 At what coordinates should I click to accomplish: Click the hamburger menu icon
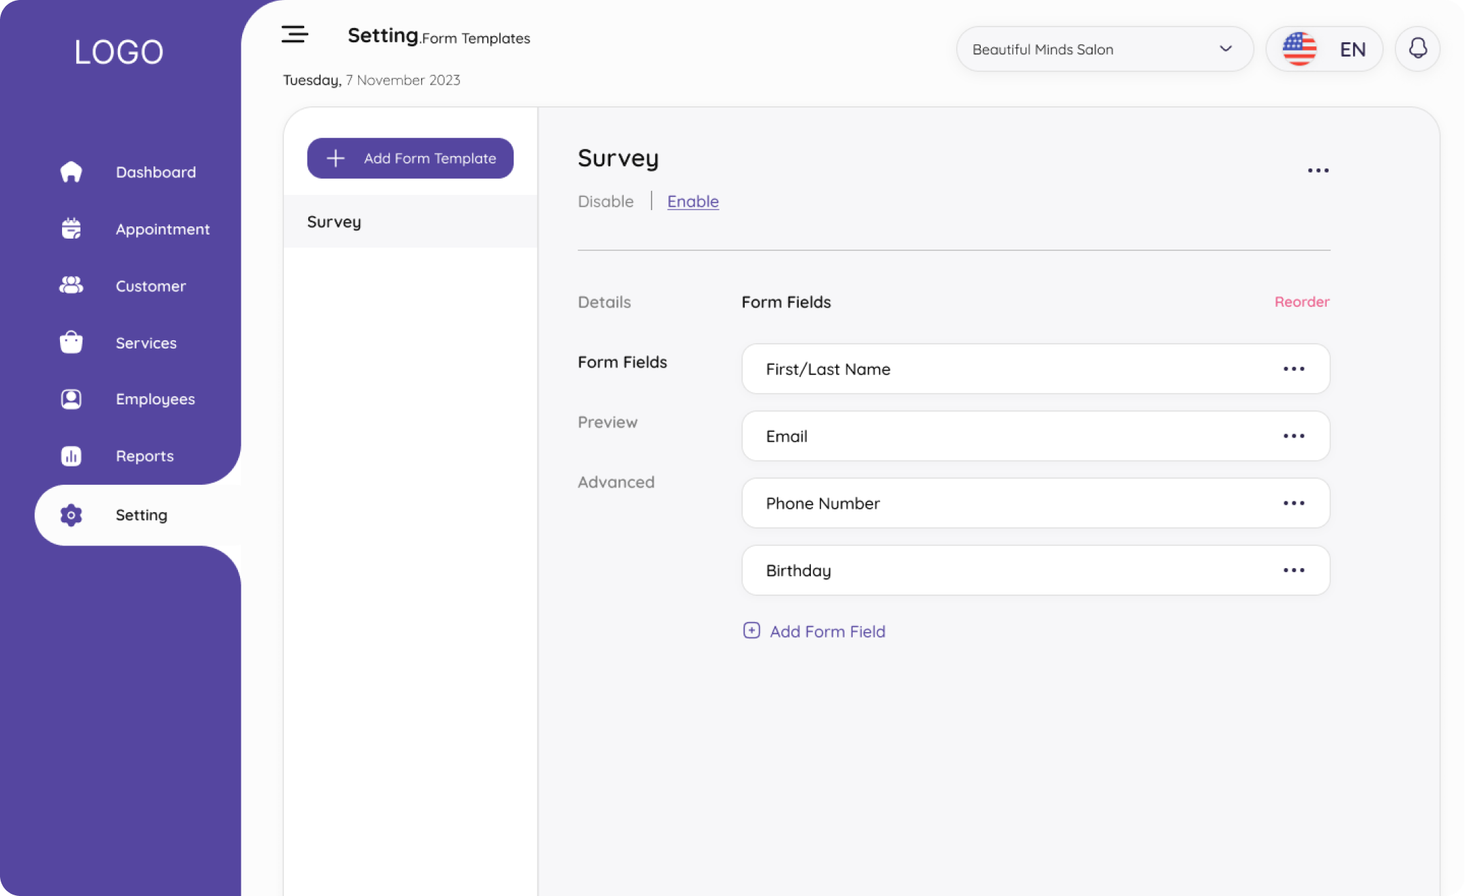[295, 34]
